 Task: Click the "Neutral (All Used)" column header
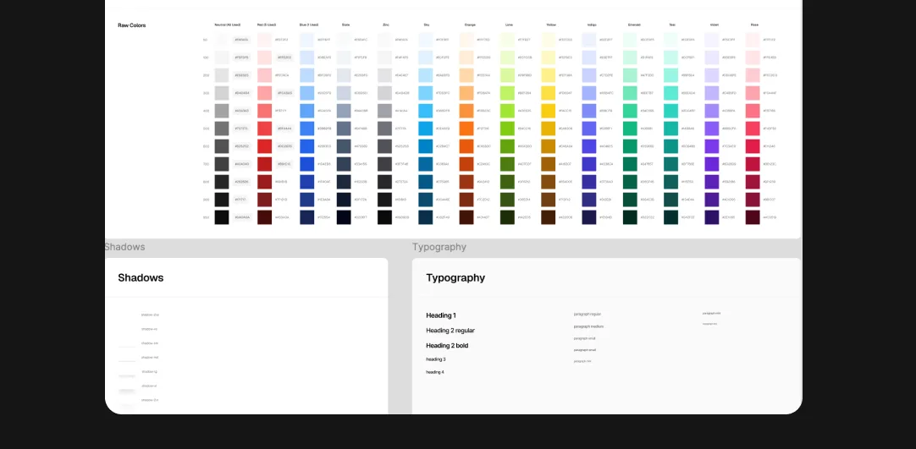pyautogui.click(x=227, y=25)
